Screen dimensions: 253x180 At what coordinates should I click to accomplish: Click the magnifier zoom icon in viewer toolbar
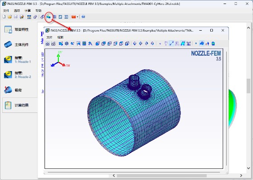pos(73,44)
